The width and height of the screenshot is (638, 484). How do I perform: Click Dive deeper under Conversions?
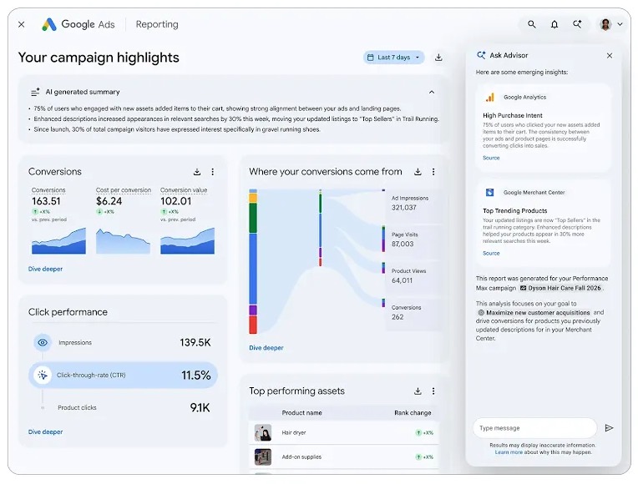point(45,269)
